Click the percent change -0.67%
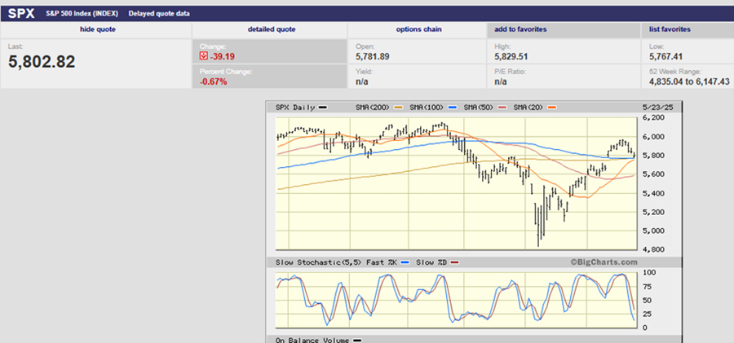The width and height of the screenshot is (734, 343). (x=213, y=82)
